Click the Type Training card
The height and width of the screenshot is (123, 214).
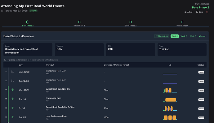coord(182,50)
